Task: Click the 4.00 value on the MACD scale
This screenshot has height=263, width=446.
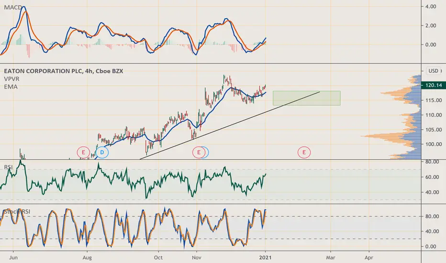Action: point(431,7)
